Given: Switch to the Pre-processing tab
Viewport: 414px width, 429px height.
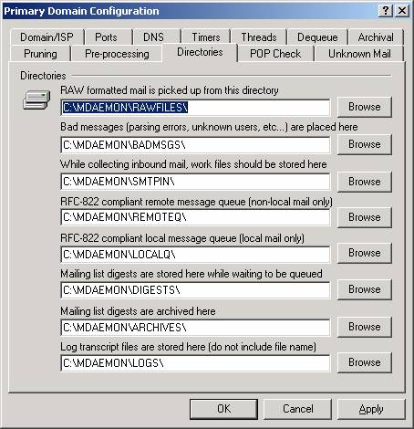Looking at the screenshot, I should pos(117,54).
